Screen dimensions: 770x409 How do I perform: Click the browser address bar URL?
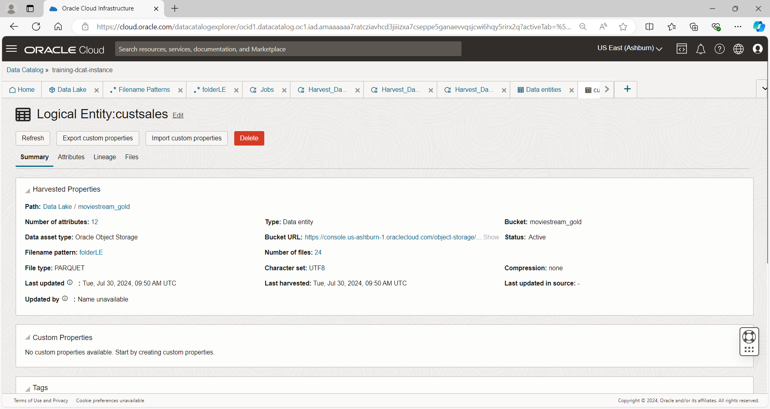334,27
